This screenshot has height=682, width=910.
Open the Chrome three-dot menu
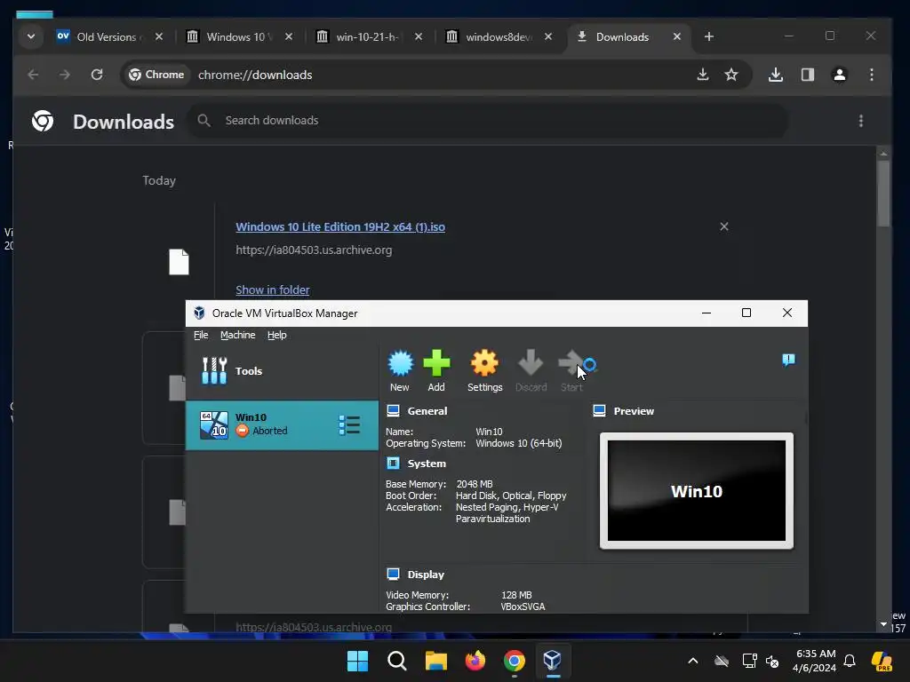click(872, 75)
